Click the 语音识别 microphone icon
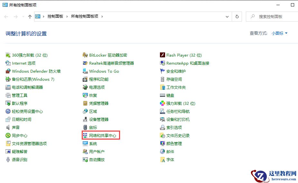 (x=8, y=160)
